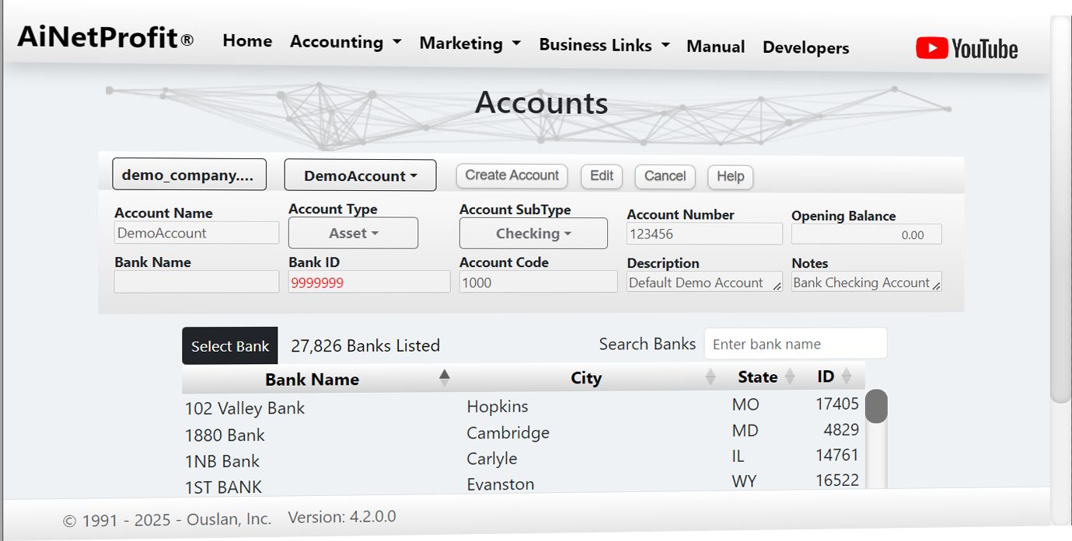The image size is (1072, 541).
Task: Click the demo_company button
Action: click(190, 175)
